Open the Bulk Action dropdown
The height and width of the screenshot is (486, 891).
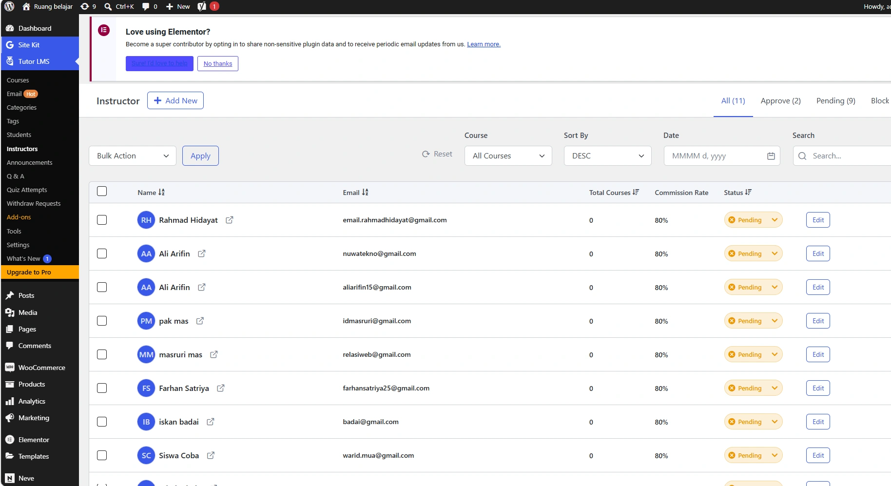133,156
